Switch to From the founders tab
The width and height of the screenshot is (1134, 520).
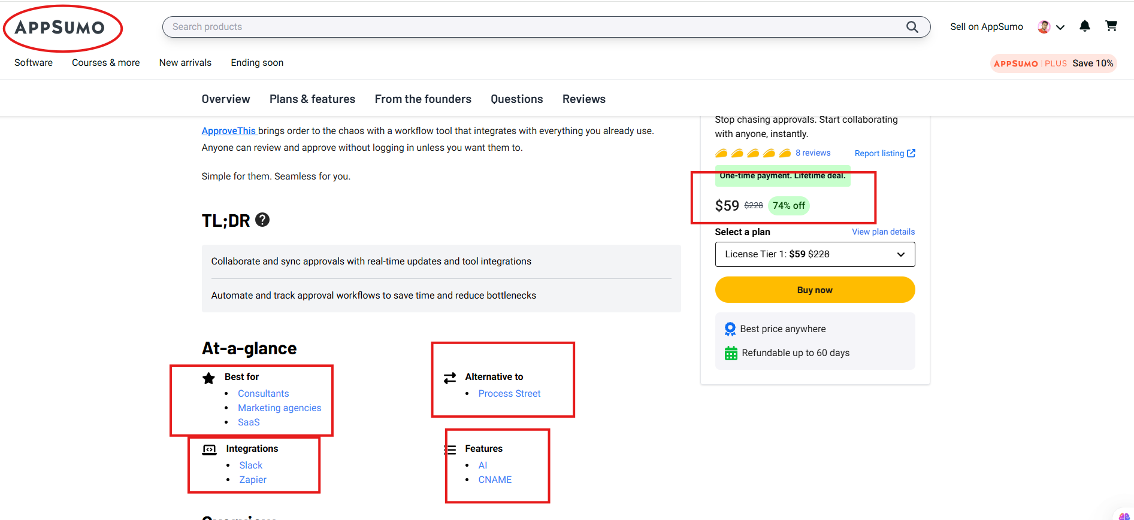(423, 99)
